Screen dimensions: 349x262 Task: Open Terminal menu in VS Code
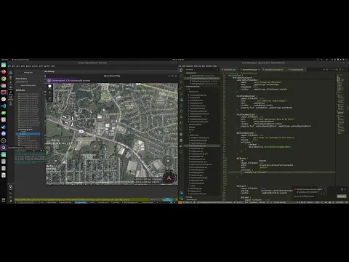coord(209,66)
